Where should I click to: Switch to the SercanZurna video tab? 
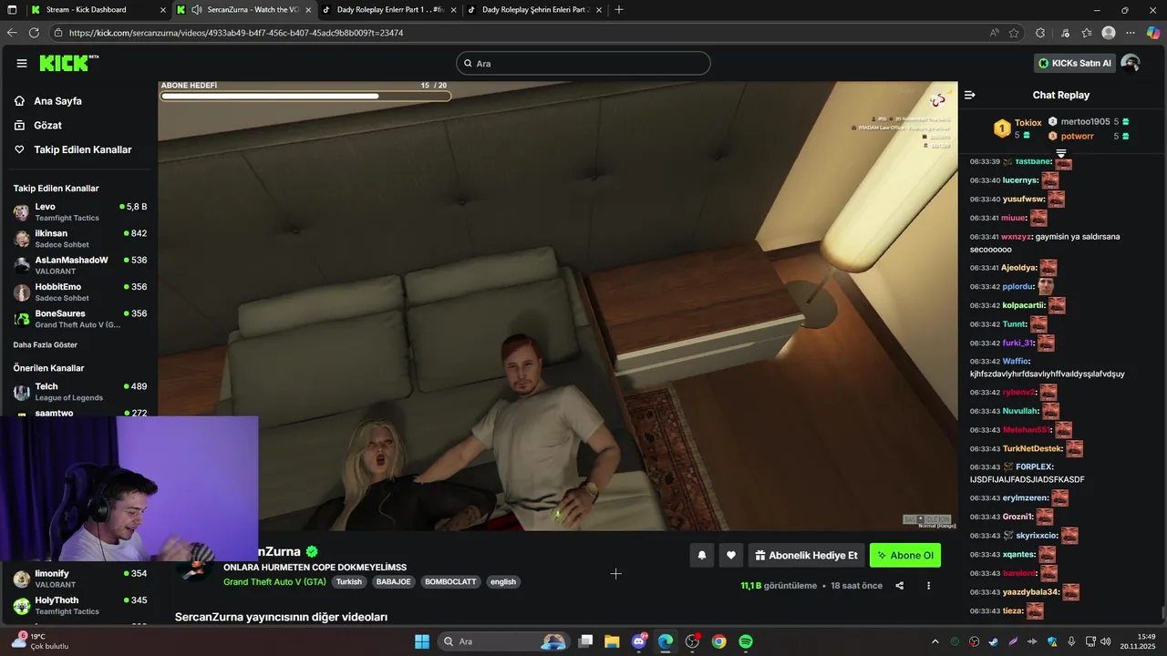click(245, 10)
